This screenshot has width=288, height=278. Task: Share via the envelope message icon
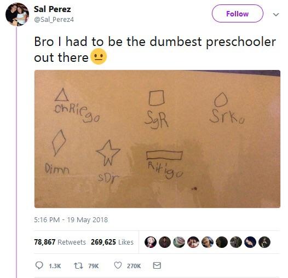157,265
